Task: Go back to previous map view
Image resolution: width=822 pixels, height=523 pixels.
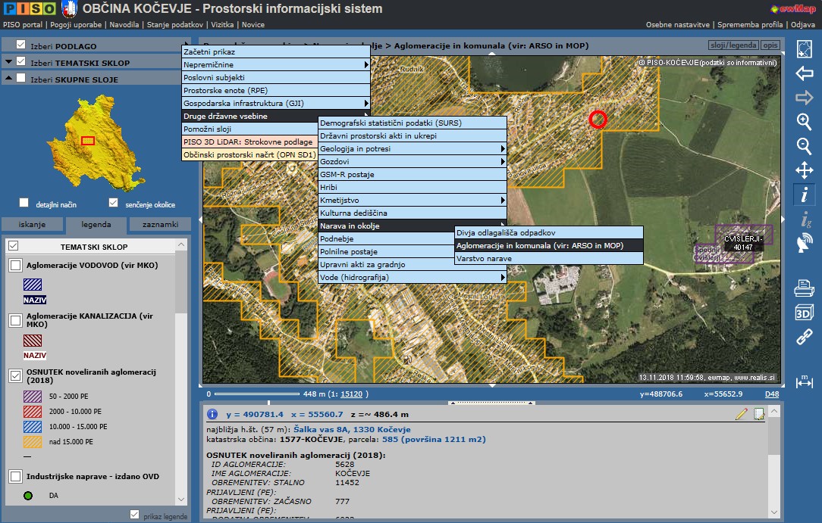Action: [804, 73]
